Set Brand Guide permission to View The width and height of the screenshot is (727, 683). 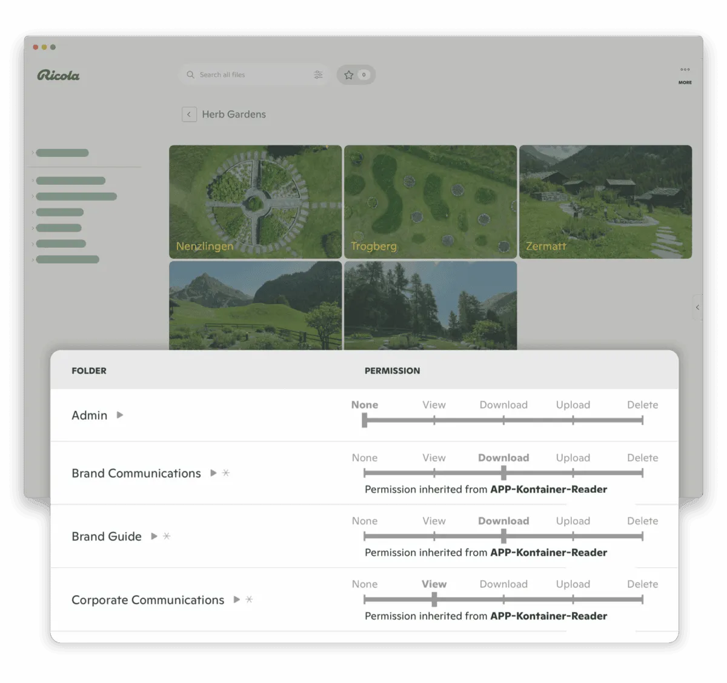[x=434, y=521]
